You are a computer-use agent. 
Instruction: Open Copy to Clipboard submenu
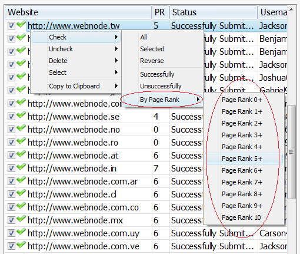pos(76,86)
